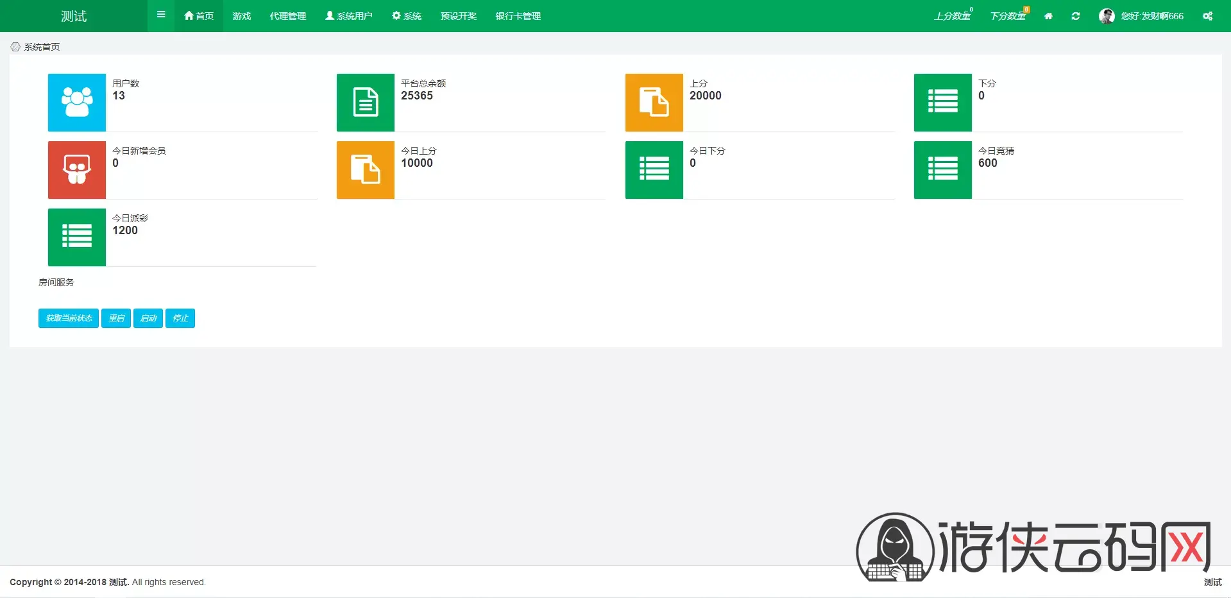Select the 首页 home tab
1231x598 pixels.
coord(199,16)
